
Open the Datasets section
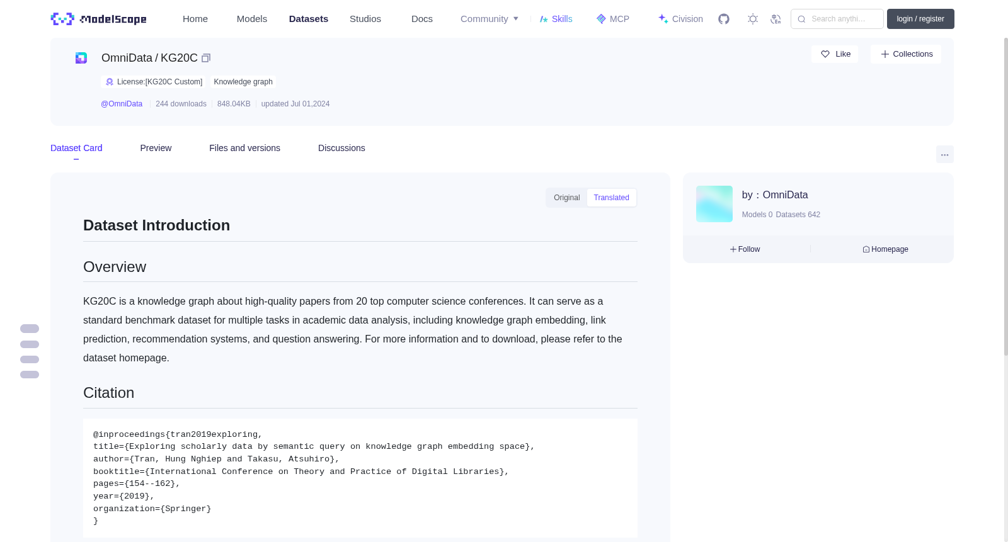(x=309, y=19)
